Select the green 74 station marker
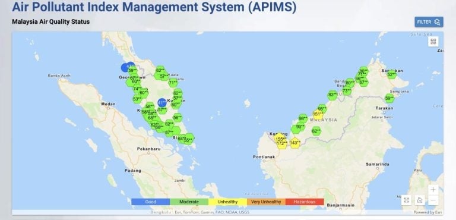The image size is (456, 220). [137, 89]
